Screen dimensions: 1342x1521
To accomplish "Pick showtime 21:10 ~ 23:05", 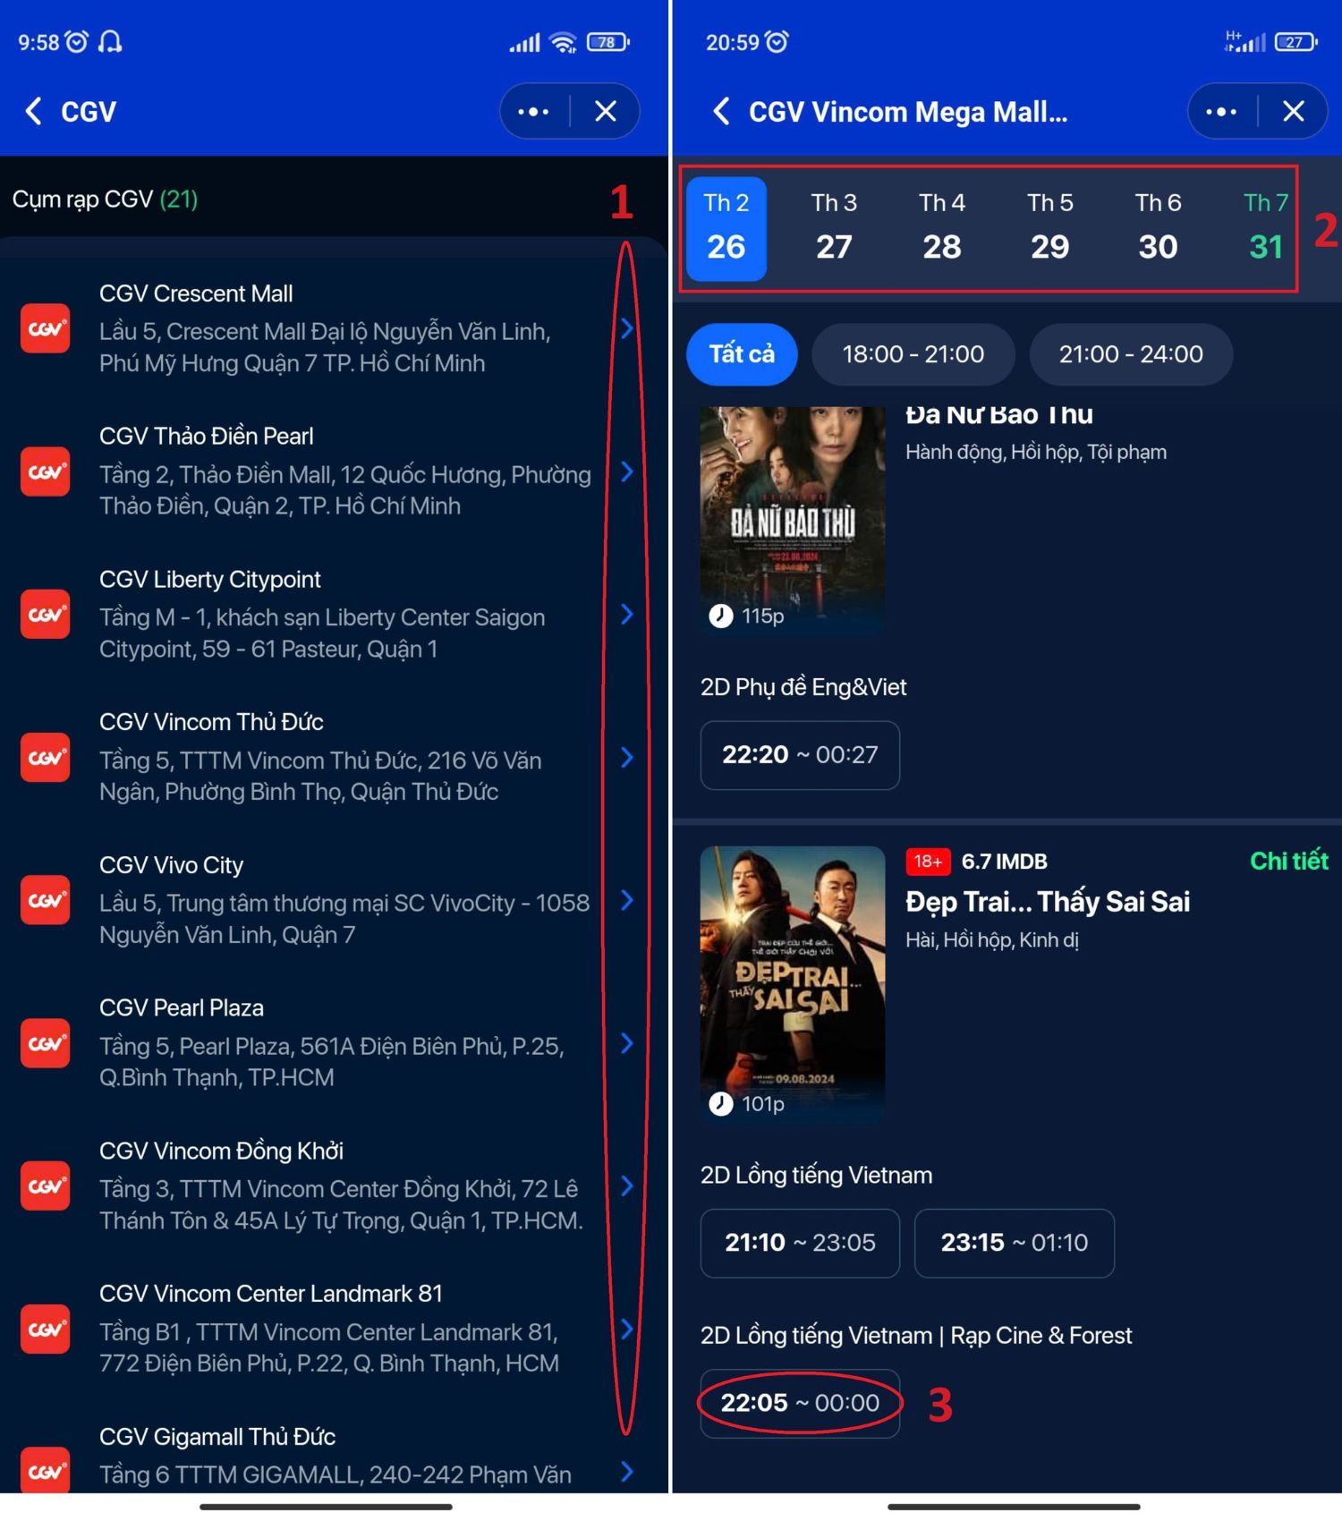I will 800,1243.
